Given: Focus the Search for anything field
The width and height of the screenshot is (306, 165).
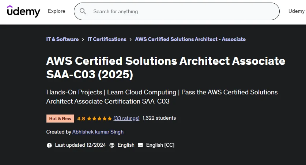Looking at the screenshot, I should [177, 11].
